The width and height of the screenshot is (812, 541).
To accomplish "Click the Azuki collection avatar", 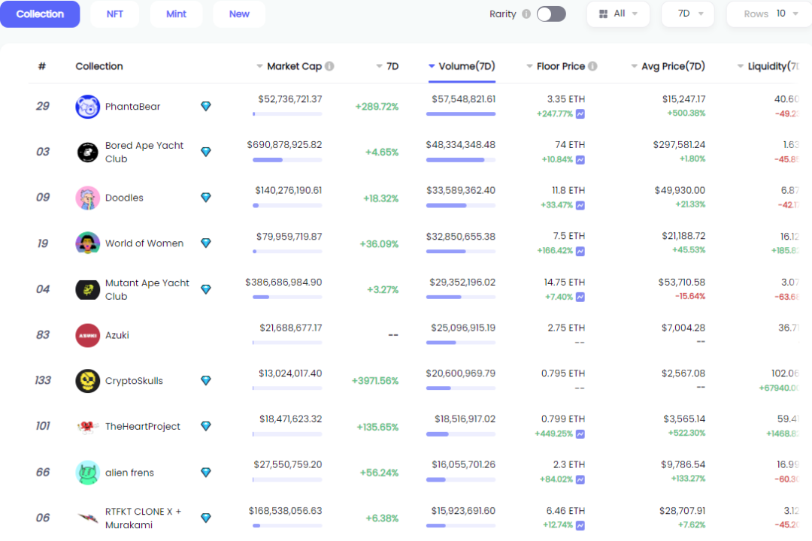I will [x=87, y=335].
